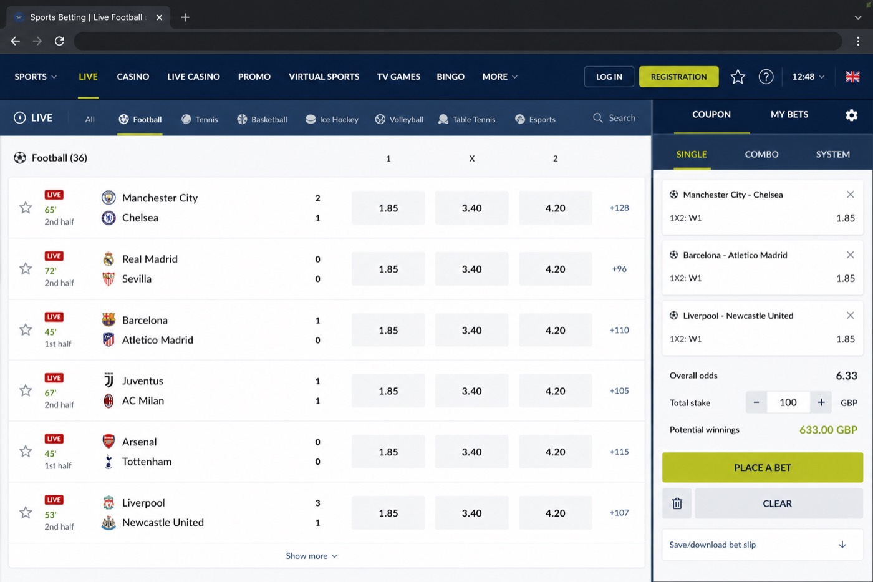
Task: Filter live events by Basketball
Action: [262, 119]
